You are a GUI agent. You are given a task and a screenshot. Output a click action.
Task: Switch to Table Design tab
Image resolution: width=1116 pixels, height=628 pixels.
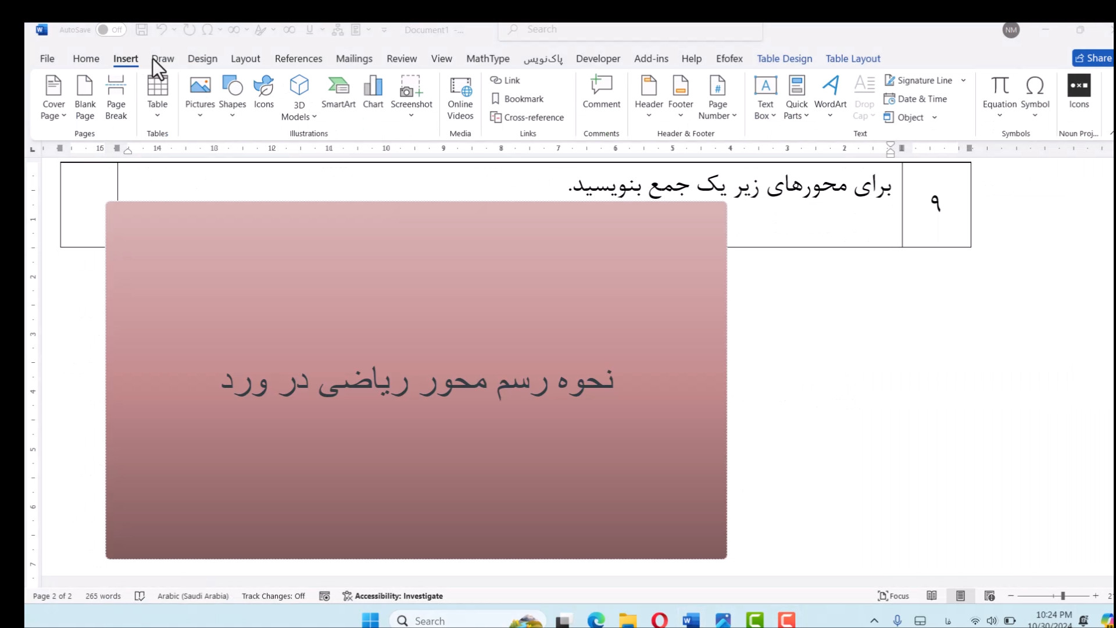[784, 59]
